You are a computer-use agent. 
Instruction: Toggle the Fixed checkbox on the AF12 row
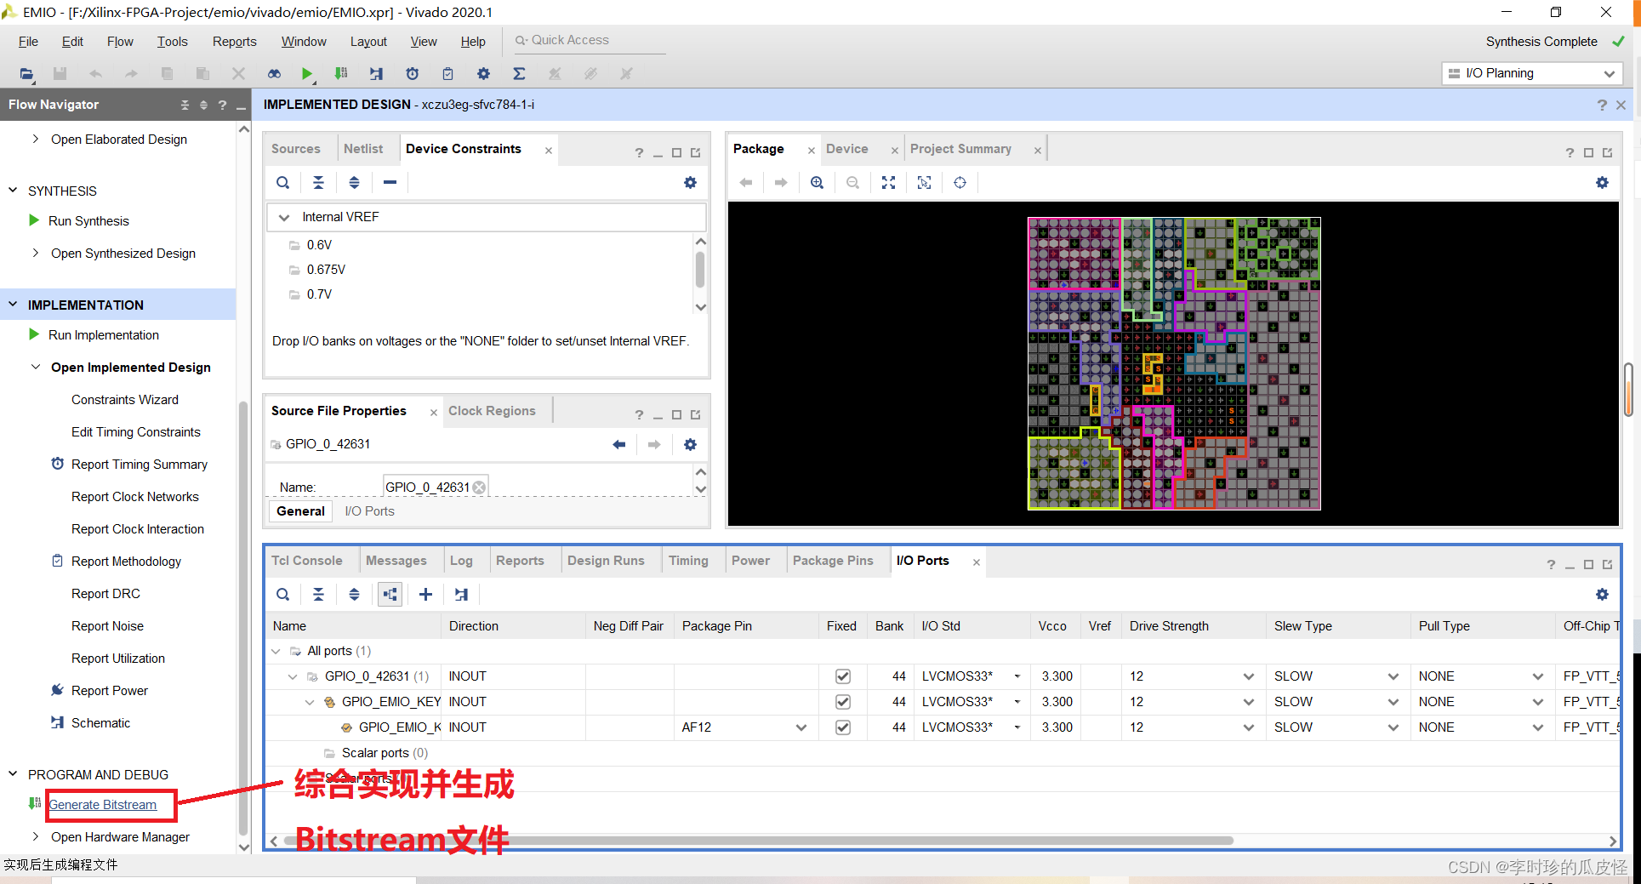pyautogui.click(x=842, y=727)
